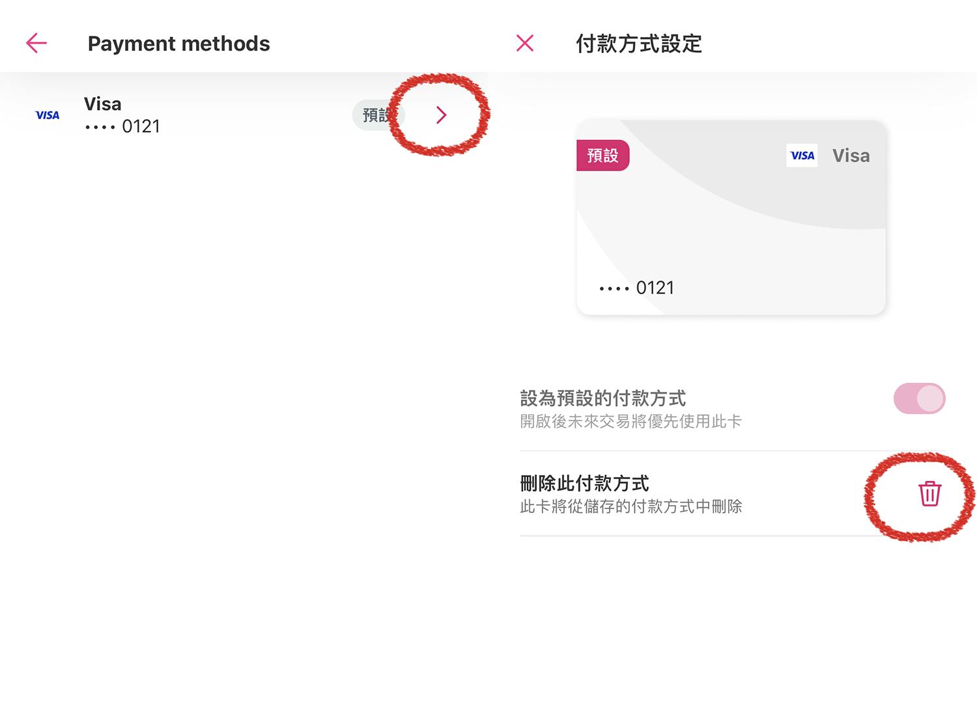Screen dimensions: 977x701
Task: Close the 付款方式設定 screen with X
Action: coord(524,43)
